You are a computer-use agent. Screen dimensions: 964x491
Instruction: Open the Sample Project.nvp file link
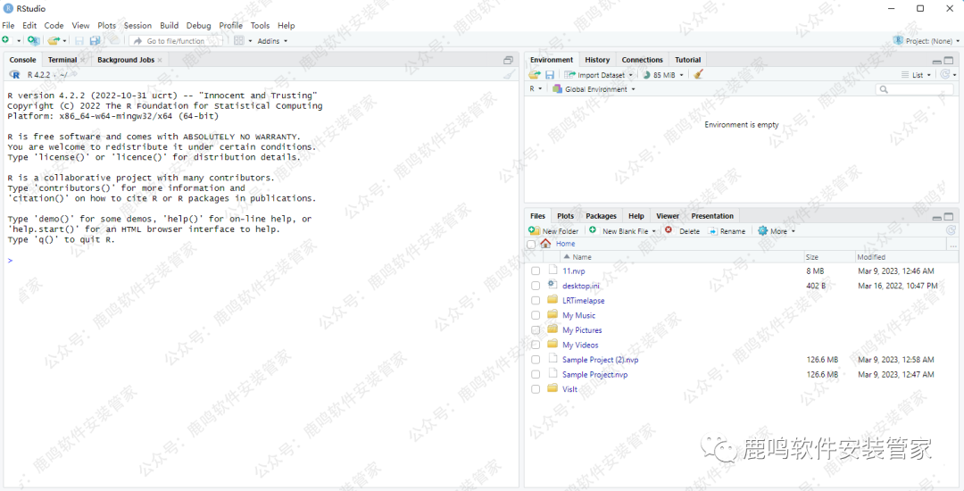pyautogui.click(x=594, y=375)
